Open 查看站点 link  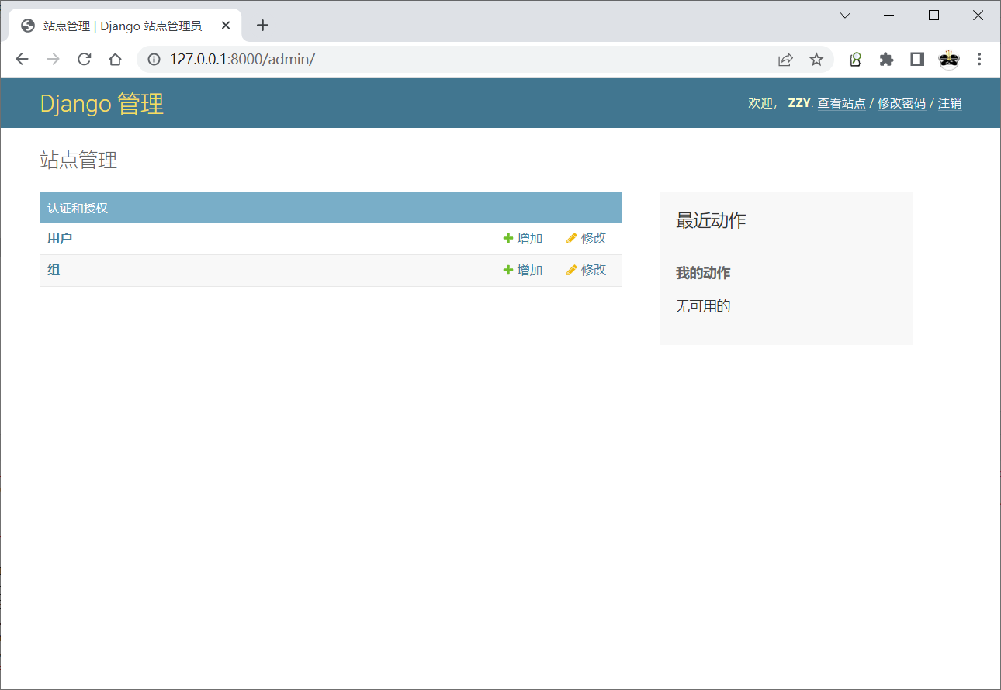tap(841, 103)
